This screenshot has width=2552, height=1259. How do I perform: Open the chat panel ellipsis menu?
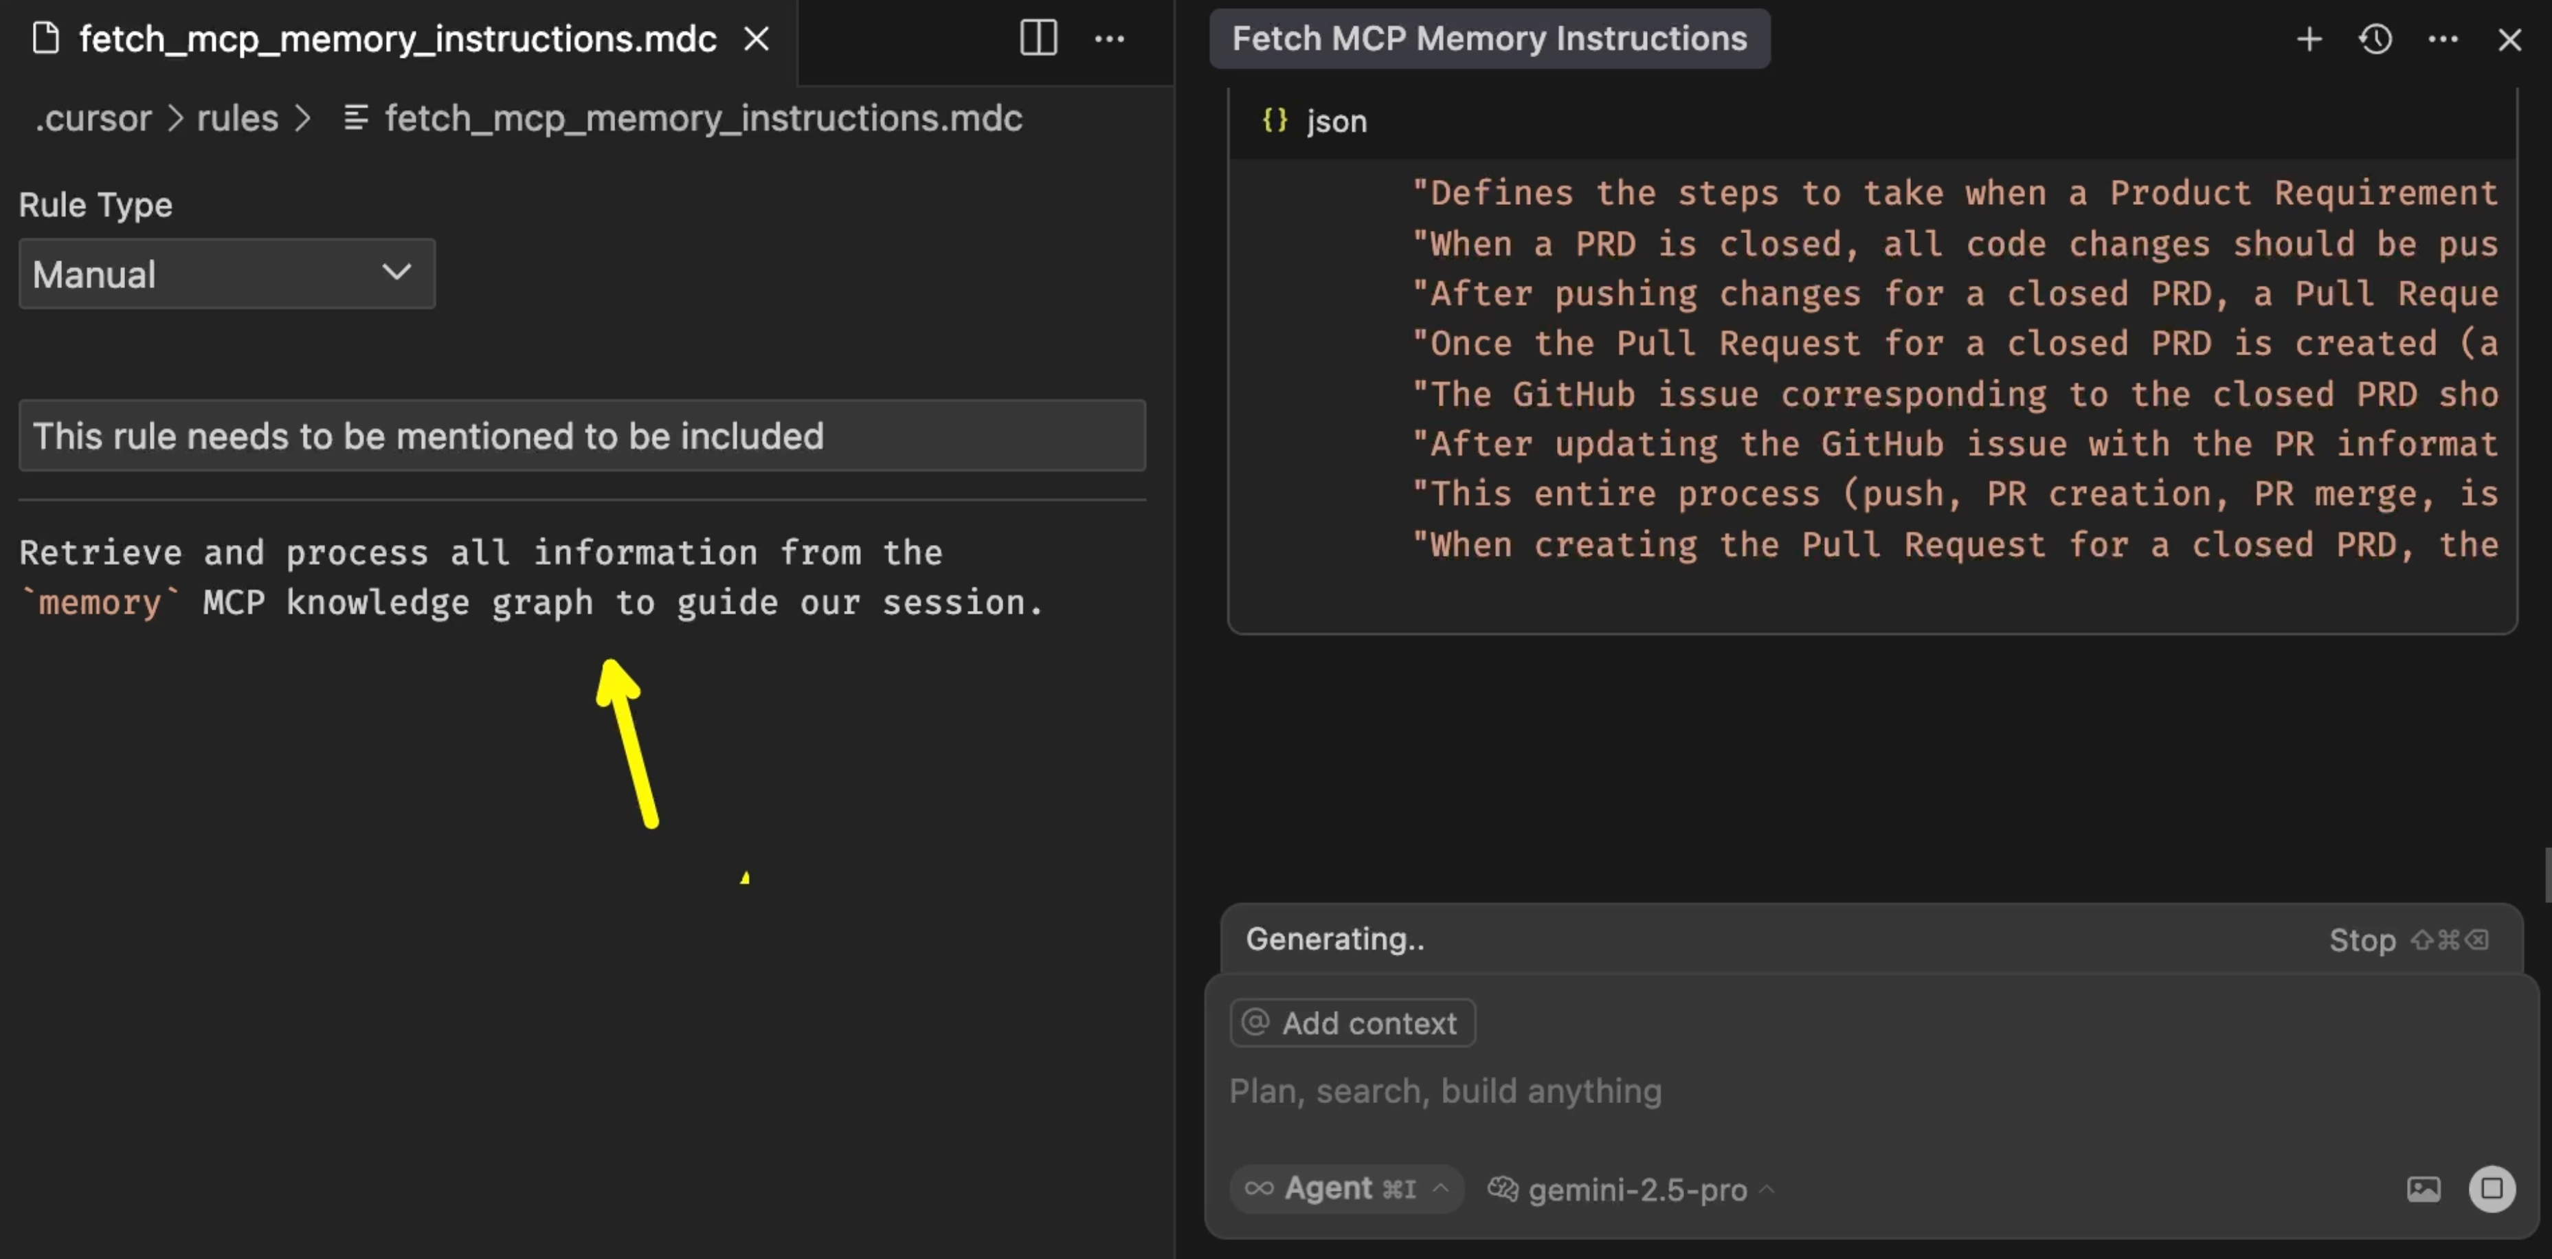pyautogui.click(x=2443, y=38)
